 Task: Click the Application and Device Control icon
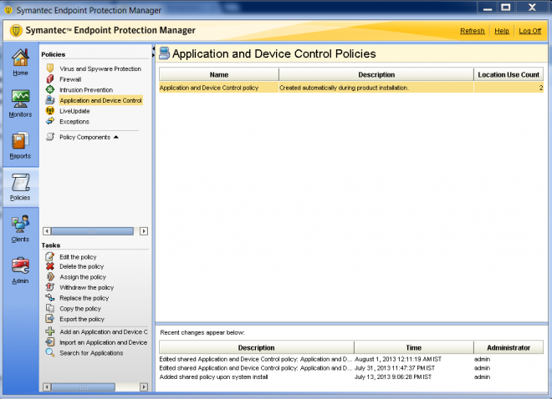point(50,100)
